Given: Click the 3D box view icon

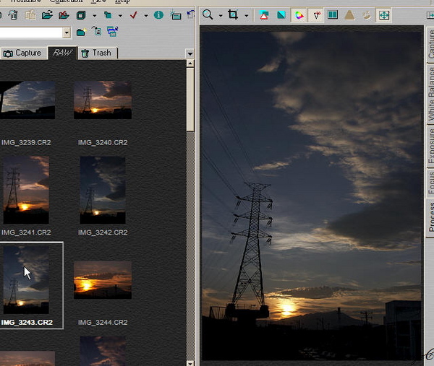Looking at the screenshot, I should [81, 15].
